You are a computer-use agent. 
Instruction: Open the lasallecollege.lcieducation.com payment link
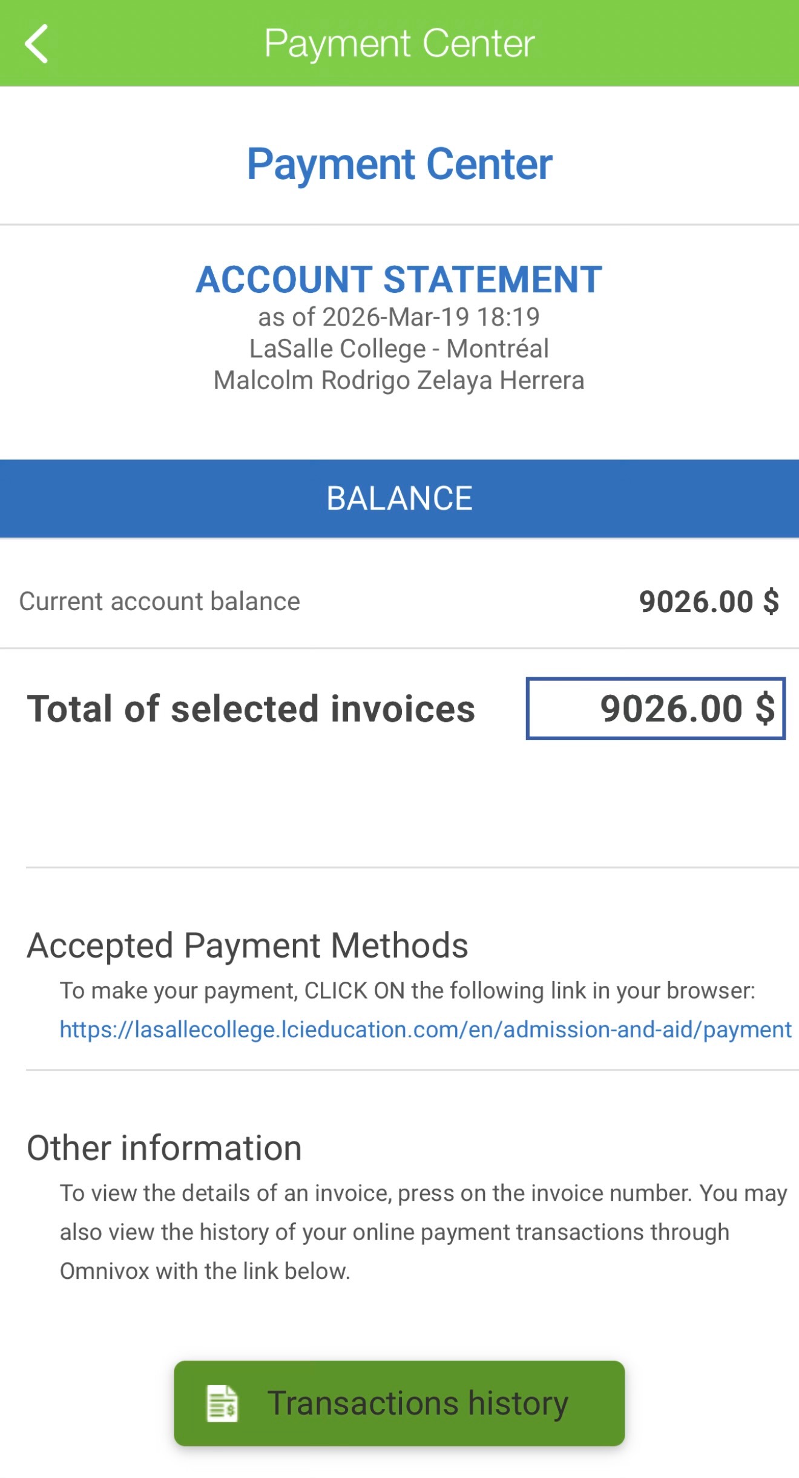[x=425, y=1030]
